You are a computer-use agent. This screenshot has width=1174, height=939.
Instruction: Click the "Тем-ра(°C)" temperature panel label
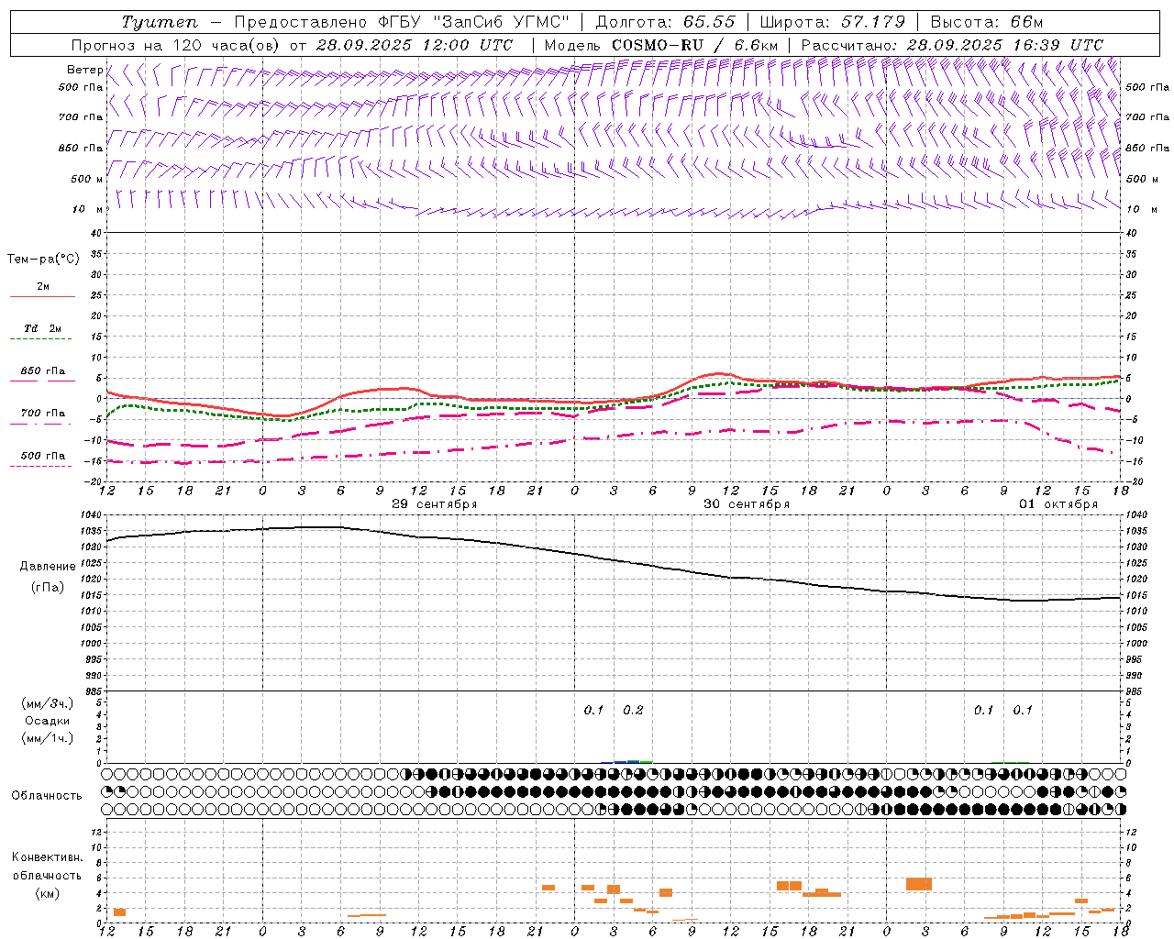click(x=43, y=260)
